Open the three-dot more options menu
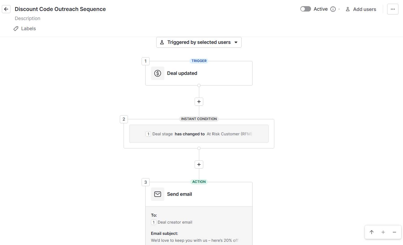Image resolution: width=403 pixels, height=245 pixels. pos(393,9)
